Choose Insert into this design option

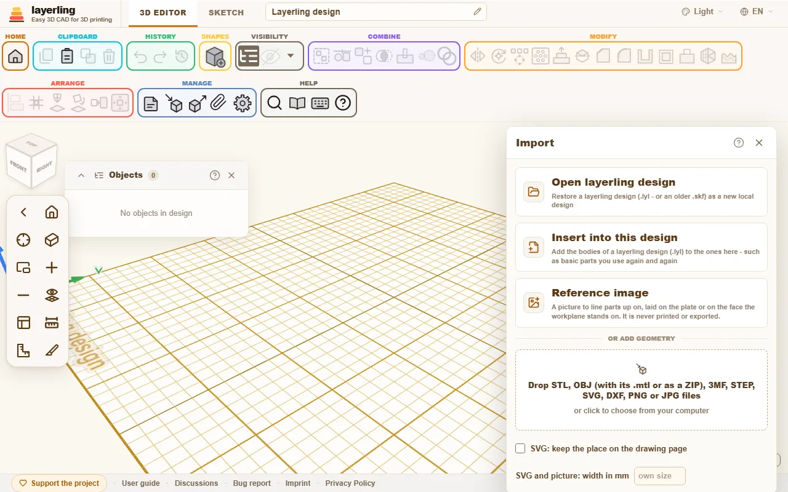641,247
